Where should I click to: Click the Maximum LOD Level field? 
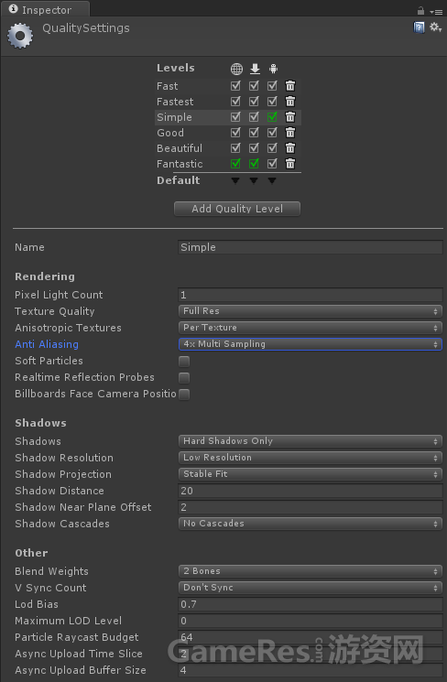coord(311,621)
